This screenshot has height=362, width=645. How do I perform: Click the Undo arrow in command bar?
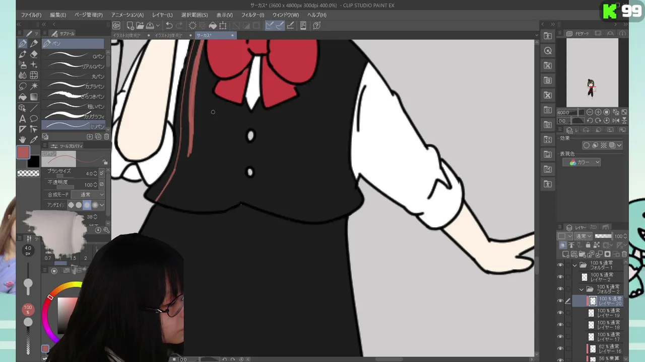pyautogui.click(x=169, y=26)
